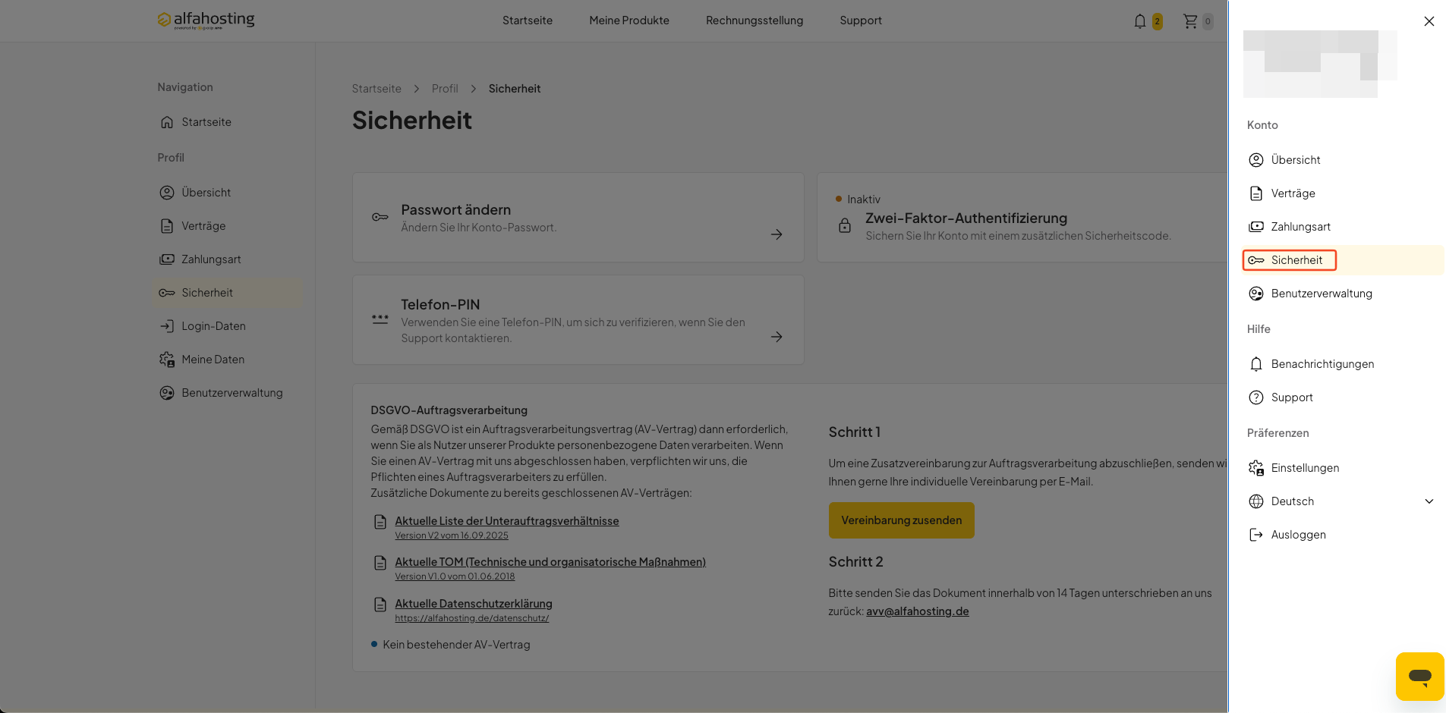Viewport: 1446px width, 713px height.
Task: Select Zahlungsart in left sidebar
Action: (228, 259)
